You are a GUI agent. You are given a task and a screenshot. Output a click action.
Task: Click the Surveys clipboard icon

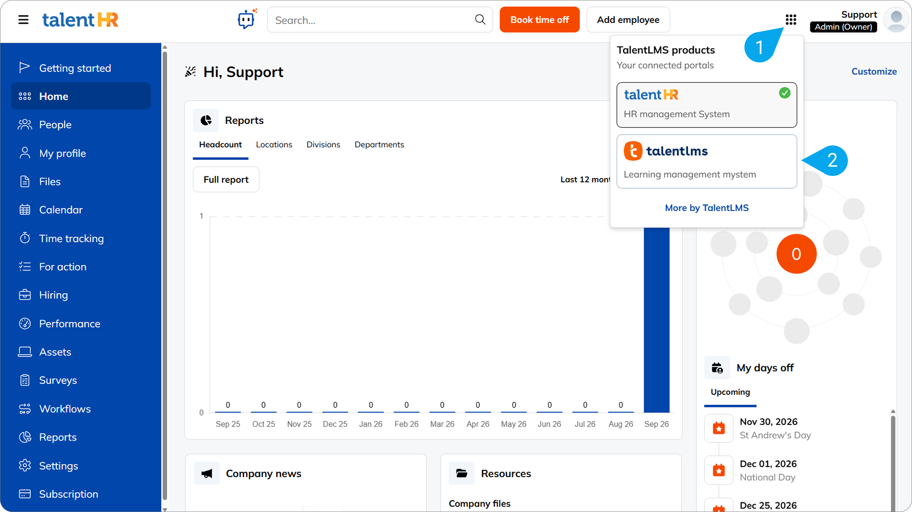point(25,380)
